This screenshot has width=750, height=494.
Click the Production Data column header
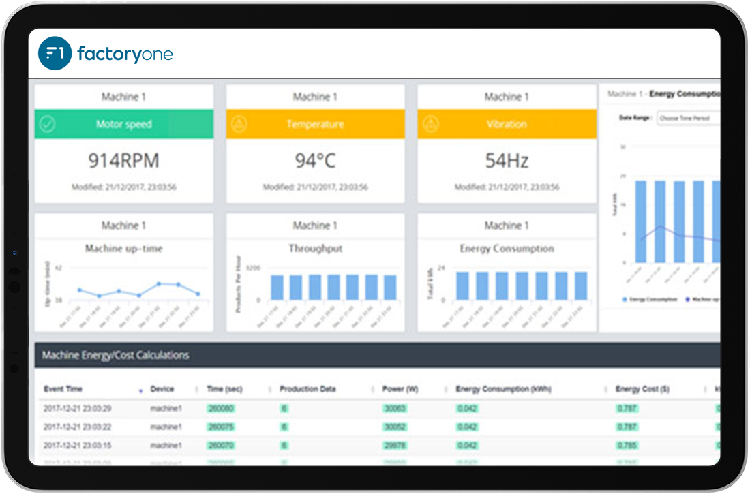(307, 389)
